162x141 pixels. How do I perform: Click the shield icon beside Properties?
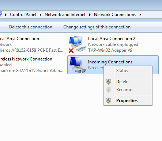(109, 101)
